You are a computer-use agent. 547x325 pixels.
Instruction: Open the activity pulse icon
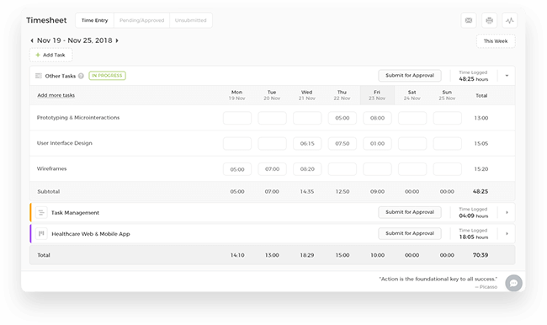[510, 20]
